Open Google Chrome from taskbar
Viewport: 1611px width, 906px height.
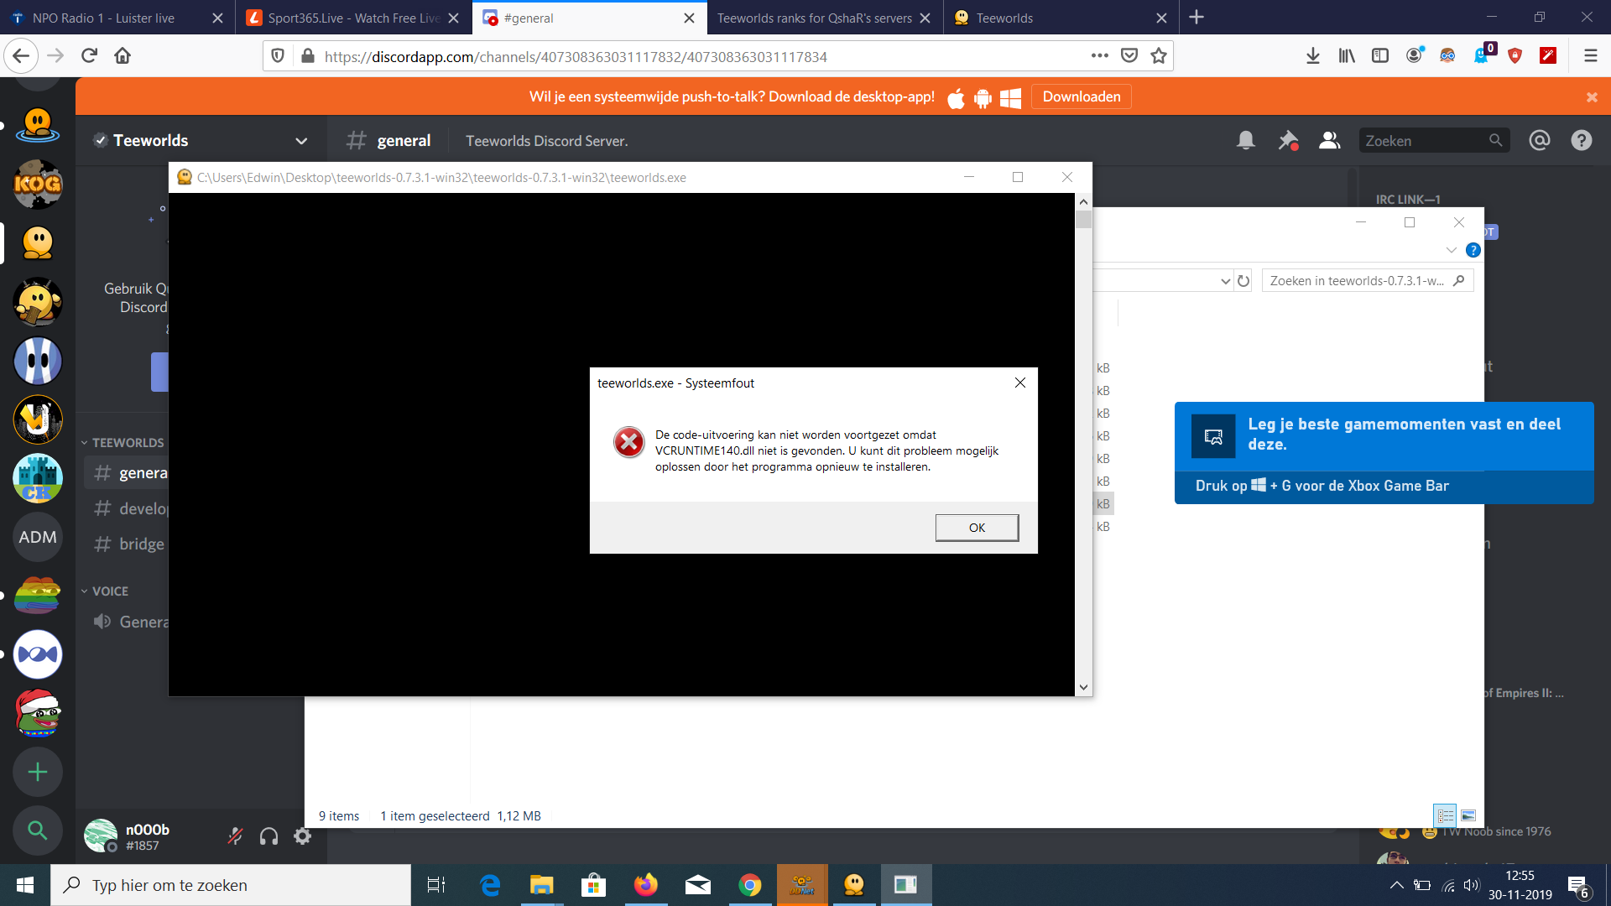point(750,885)
